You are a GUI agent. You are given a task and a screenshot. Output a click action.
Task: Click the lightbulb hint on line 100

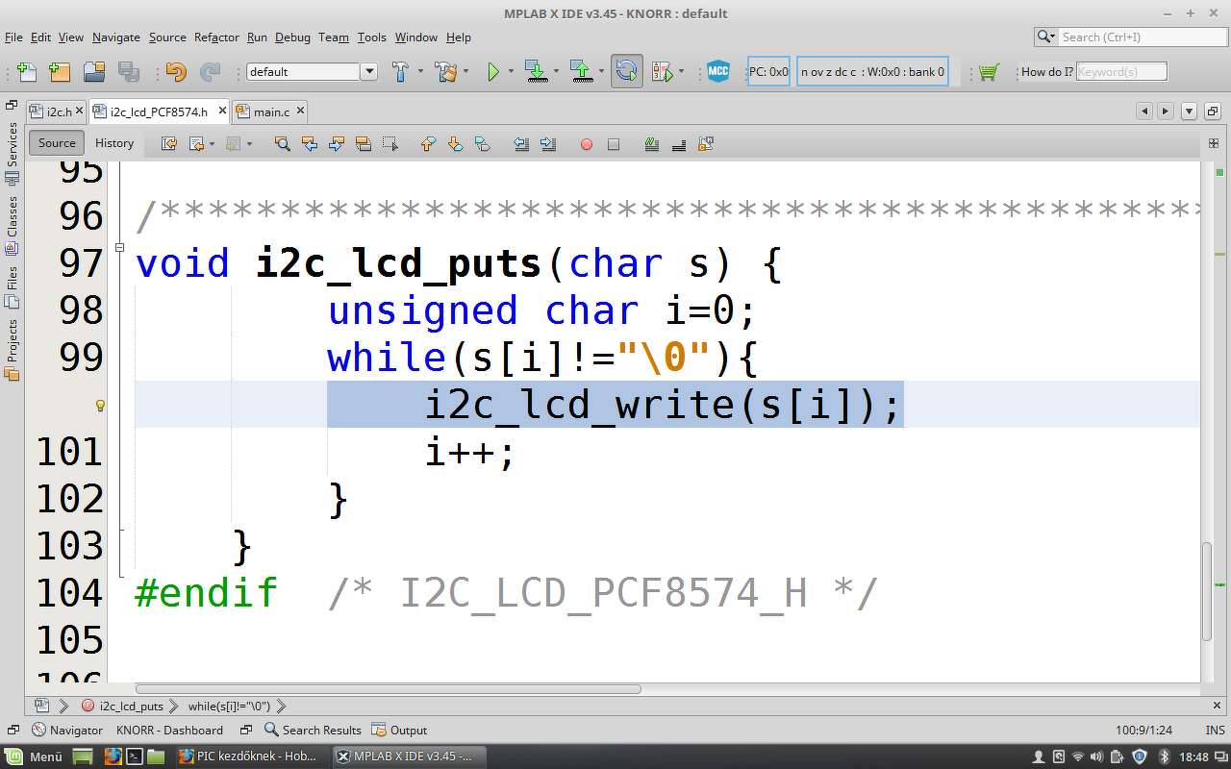(99, 406)
